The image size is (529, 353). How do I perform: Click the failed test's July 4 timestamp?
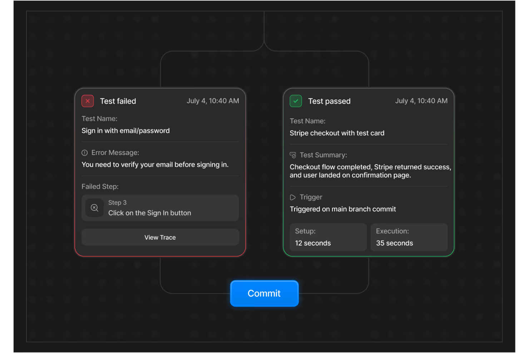213,101
